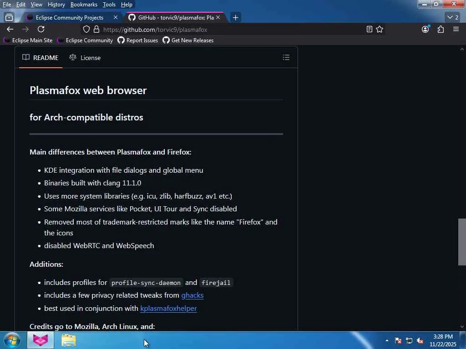Image resolution: width=466 pixels, height=349 pixels.
Task: Open the Action Center flag icon
Action: click(398, 340)
